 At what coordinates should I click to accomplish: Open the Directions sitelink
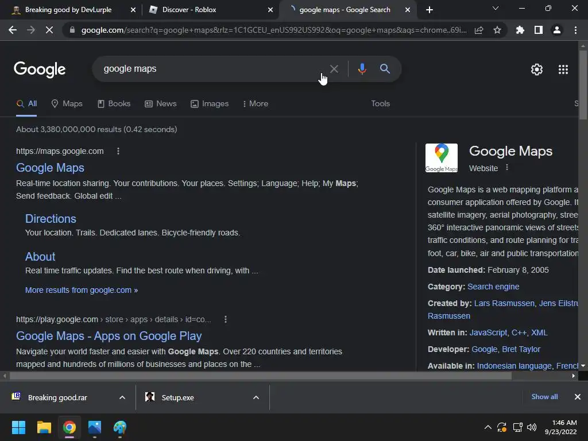click(51, 219)
